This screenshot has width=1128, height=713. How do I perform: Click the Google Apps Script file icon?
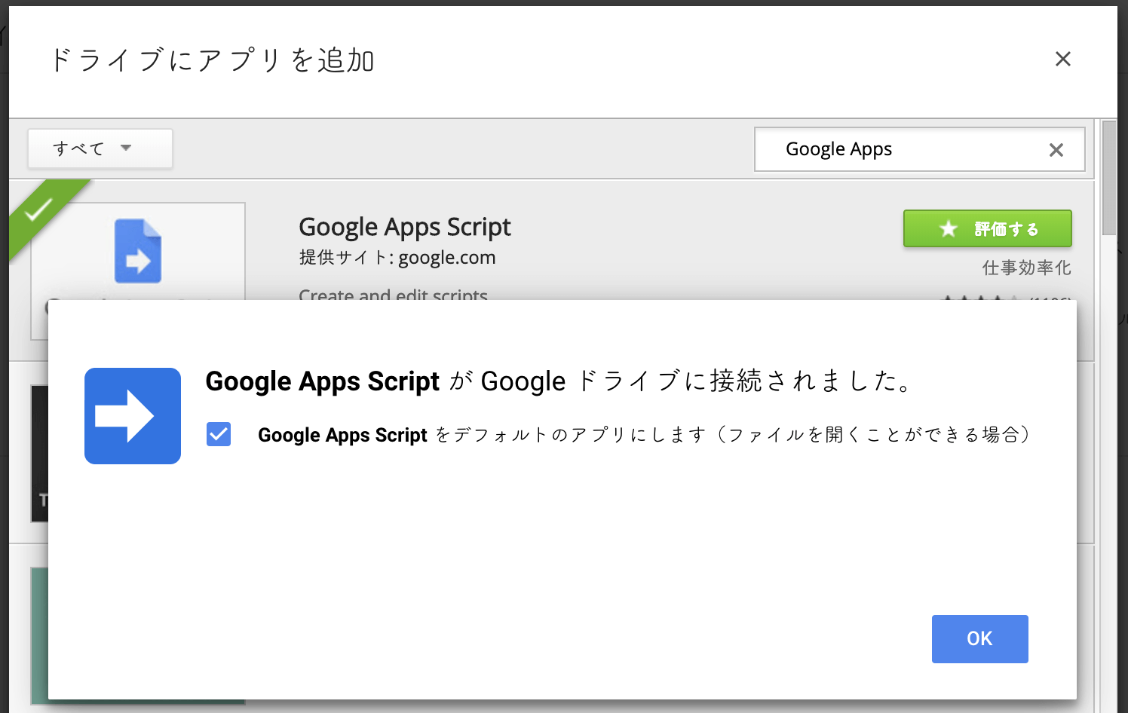[138, 251]
